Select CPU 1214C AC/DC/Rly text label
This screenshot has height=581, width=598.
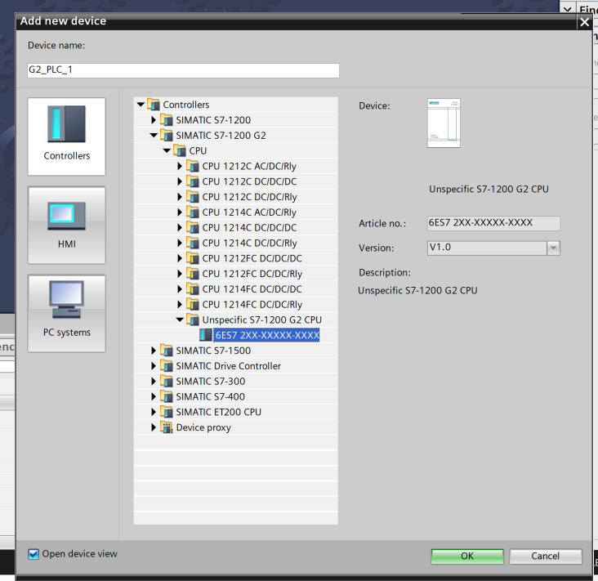249,212
